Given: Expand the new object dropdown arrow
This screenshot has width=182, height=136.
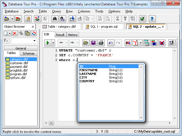Looking at the screenshot, I should point(10,34).
